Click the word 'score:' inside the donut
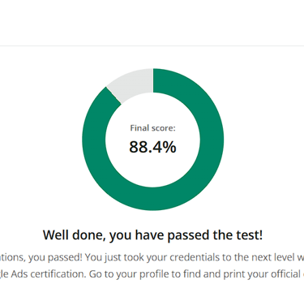Viewport: 304px width, 297px height. click(x=162, y=128)
